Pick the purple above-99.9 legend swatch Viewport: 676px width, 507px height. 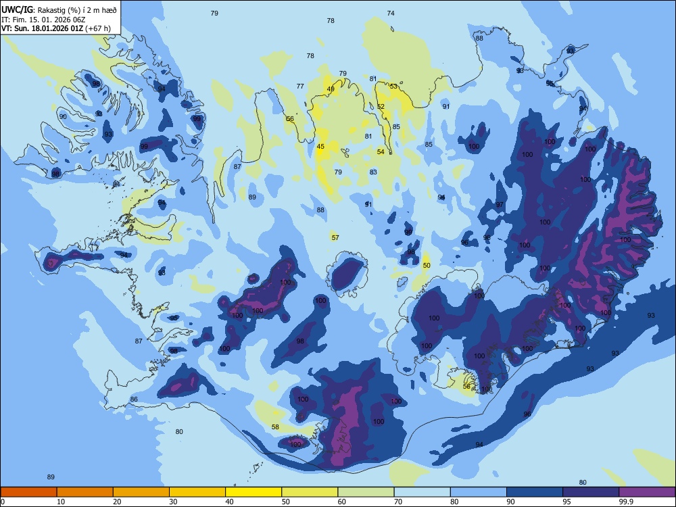pyautogui.click(x=647, y=492)
